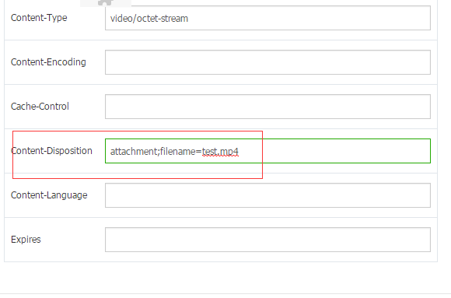Click the partially visible puzzle-piece icon

tap(105, 2)
